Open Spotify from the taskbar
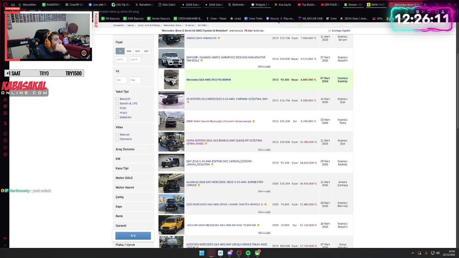Image resolution: width=459 pixels, height=258 pixels. click(248, 253)
